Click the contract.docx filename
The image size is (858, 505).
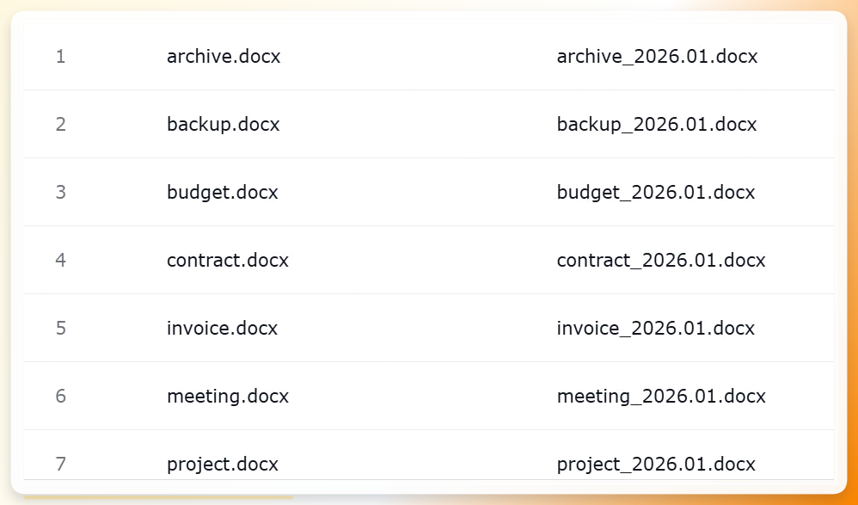click(228, 260)
